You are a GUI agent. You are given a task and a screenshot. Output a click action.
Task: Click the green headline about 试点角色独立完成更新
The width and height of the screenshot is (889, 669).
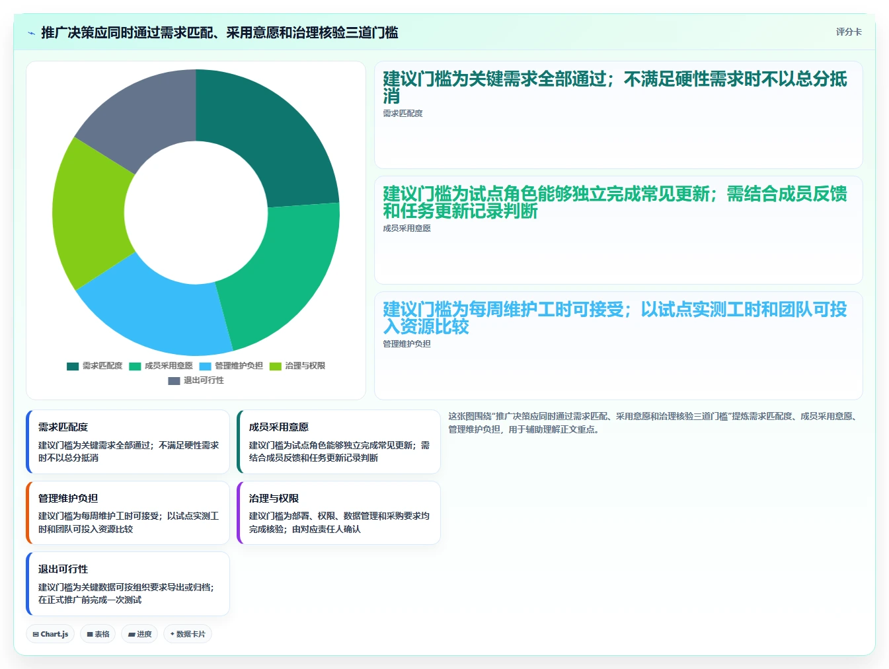[615, 202]
